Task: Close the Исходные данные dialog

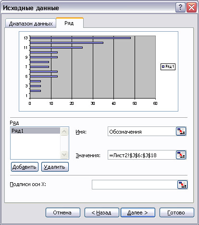Action: 191,7
